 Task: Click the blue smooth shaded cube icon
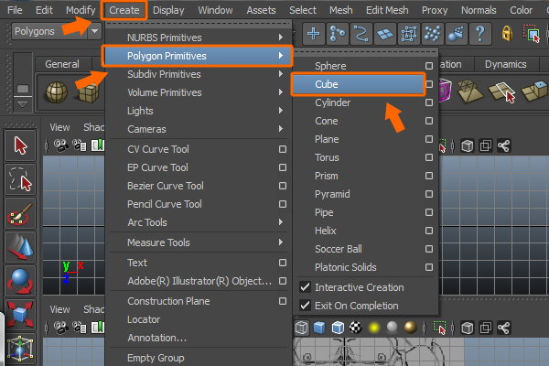pos(319,328)
